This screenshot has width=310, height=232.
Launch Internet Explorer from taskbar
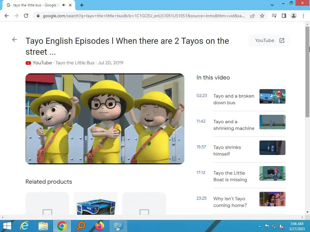pos(25,226)
